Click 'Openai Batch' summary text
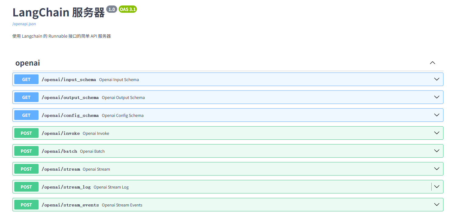The width and height of the screenshot is (455, 218). (x=92, y=151)
